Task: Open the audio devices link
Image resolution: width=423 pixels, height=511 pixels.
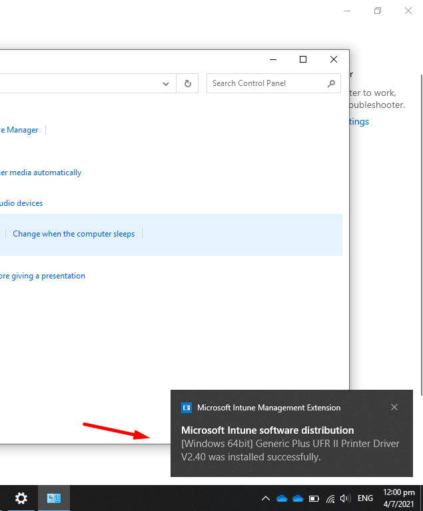Action: coord(21,203)
